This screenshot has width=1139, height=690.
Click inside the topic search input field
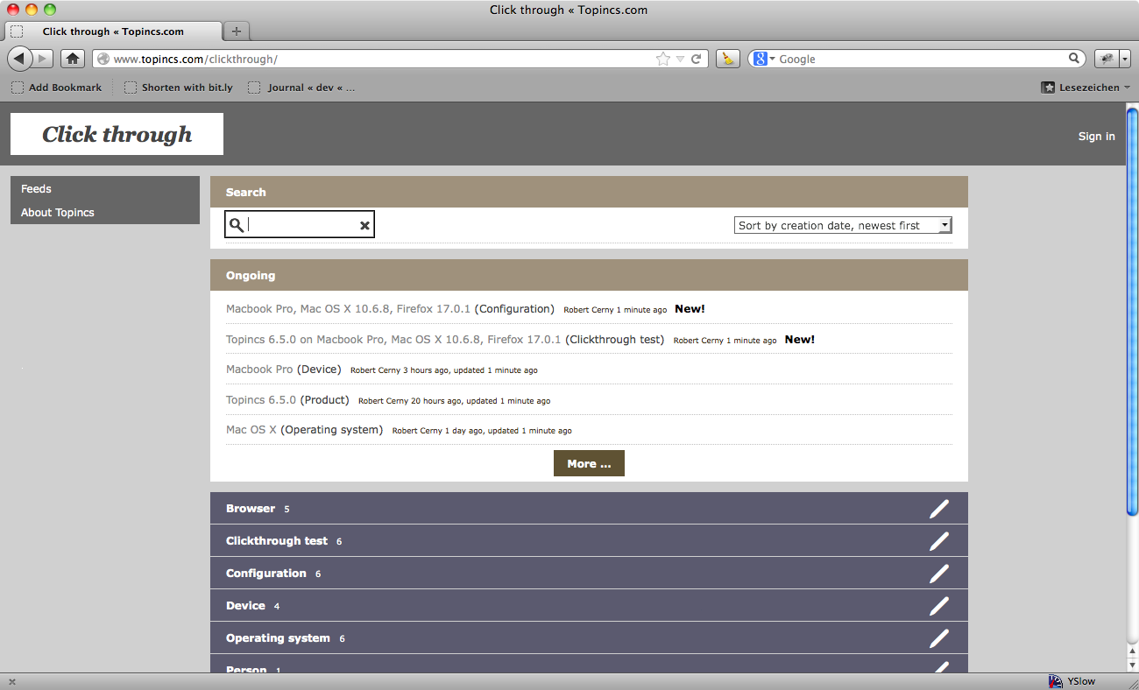[x=302, y=225]
